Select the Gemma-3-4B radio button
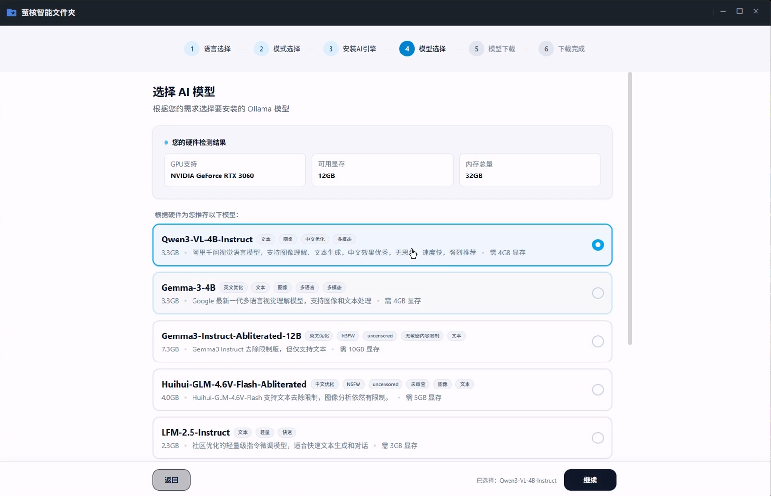The image size is (771, 496). pyautogui.click(x=597, y=293)
